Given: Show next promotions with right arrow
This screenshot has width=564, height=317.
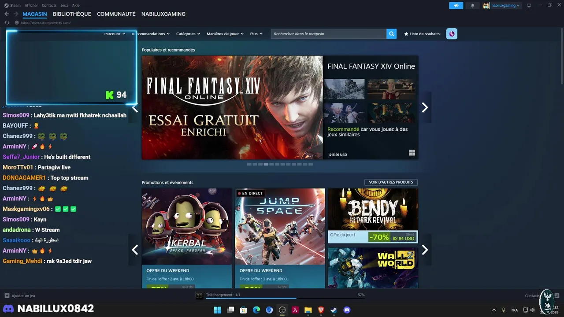Looking at the screenshot, I should 425,250.
